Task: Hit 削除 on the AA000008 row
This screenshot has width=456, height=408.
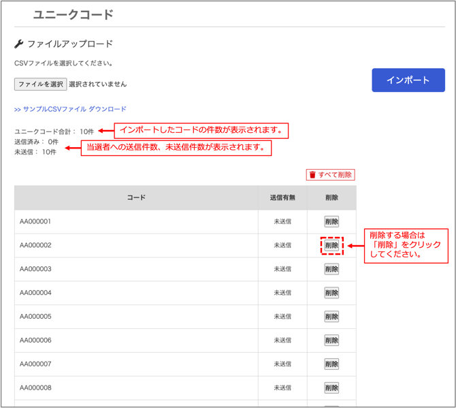Action: point(331,388)
